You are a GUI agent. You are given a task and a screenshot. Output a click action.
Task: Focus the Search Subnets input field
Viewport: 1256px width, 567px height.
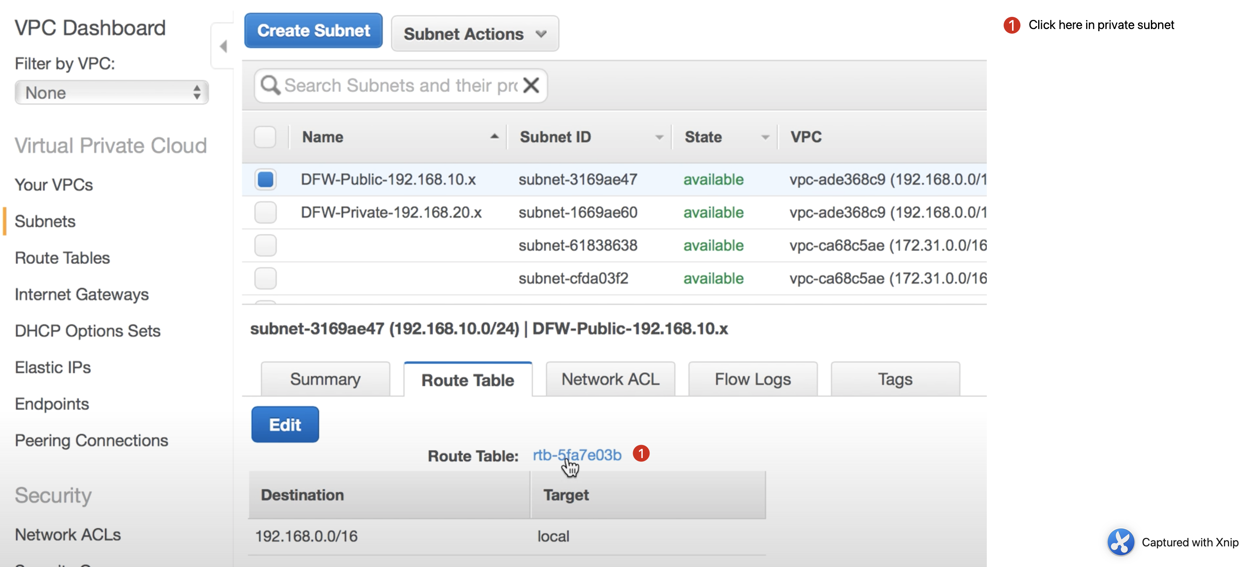pyautogui.click(x=400, y=85)
